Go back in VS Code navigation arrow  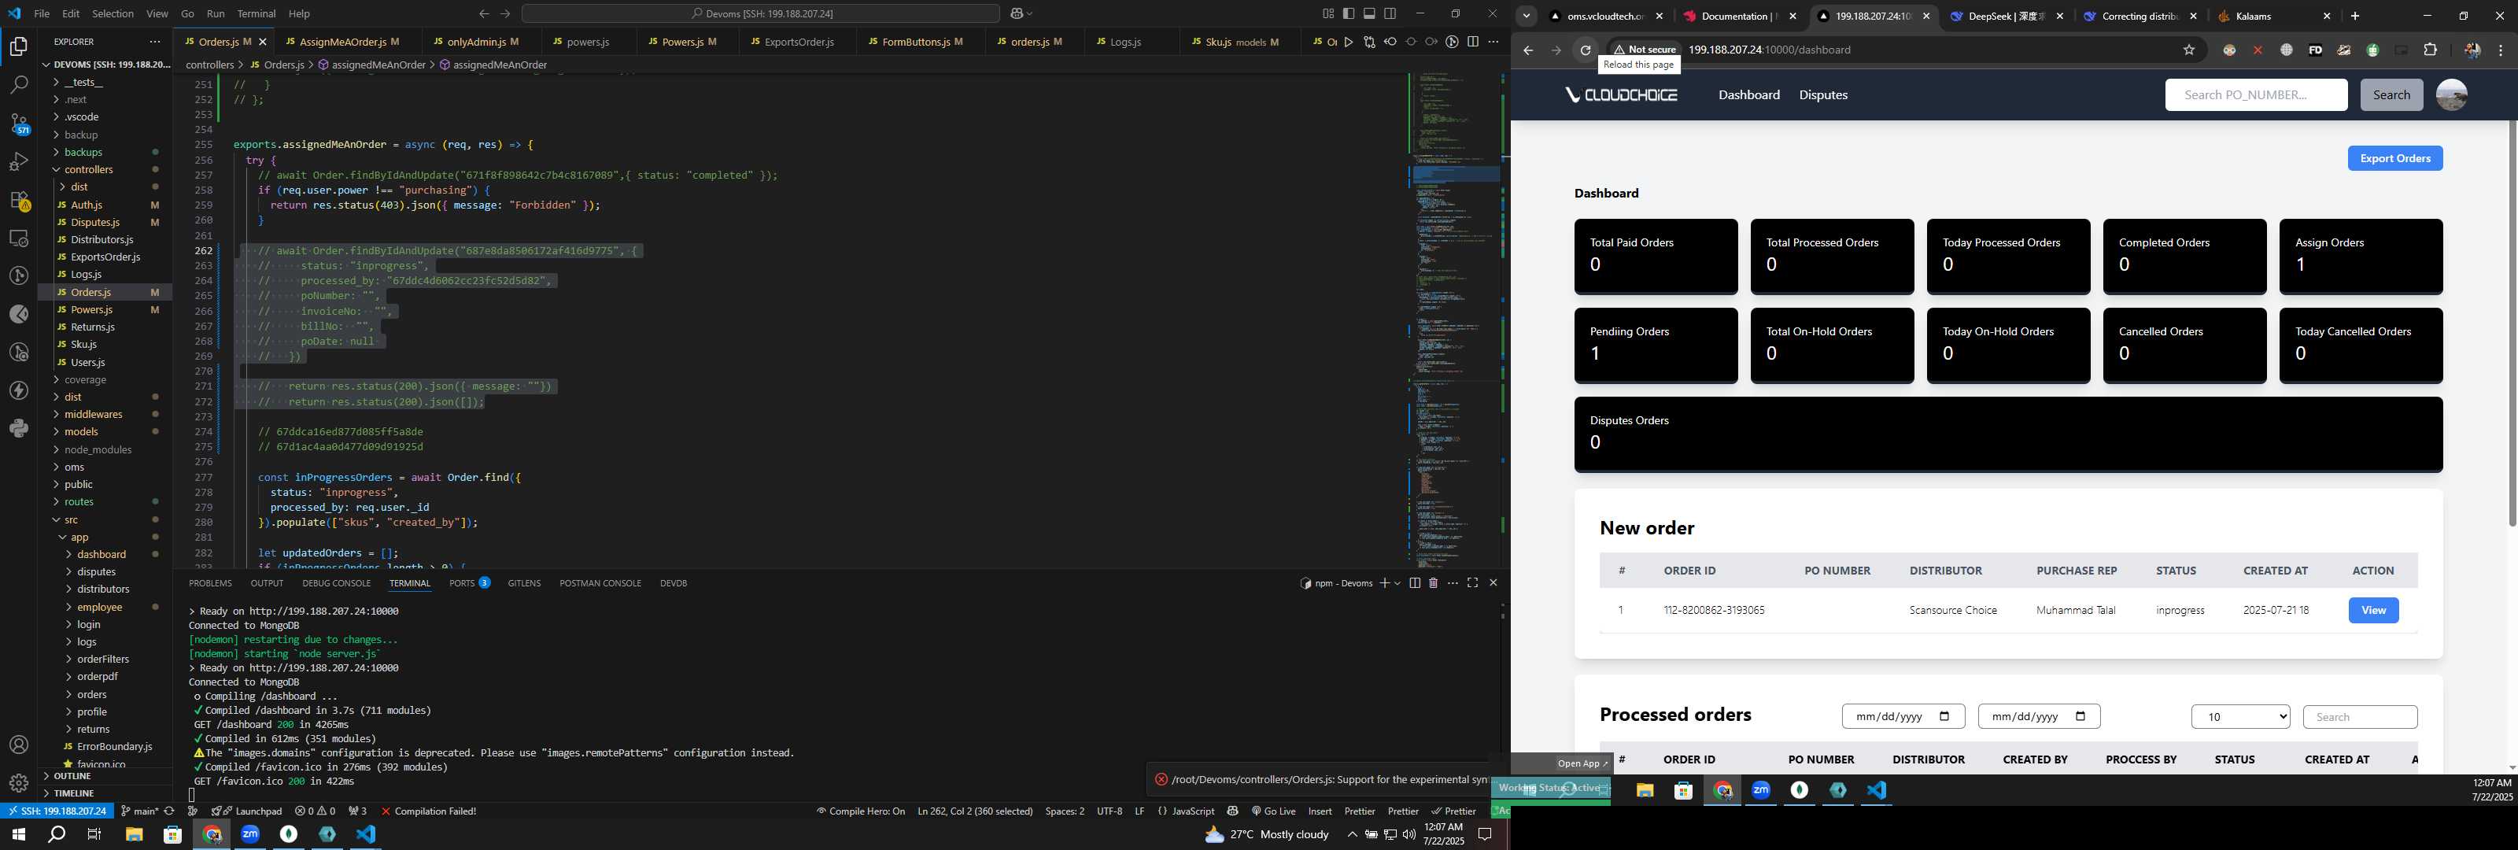pos(484,13)
